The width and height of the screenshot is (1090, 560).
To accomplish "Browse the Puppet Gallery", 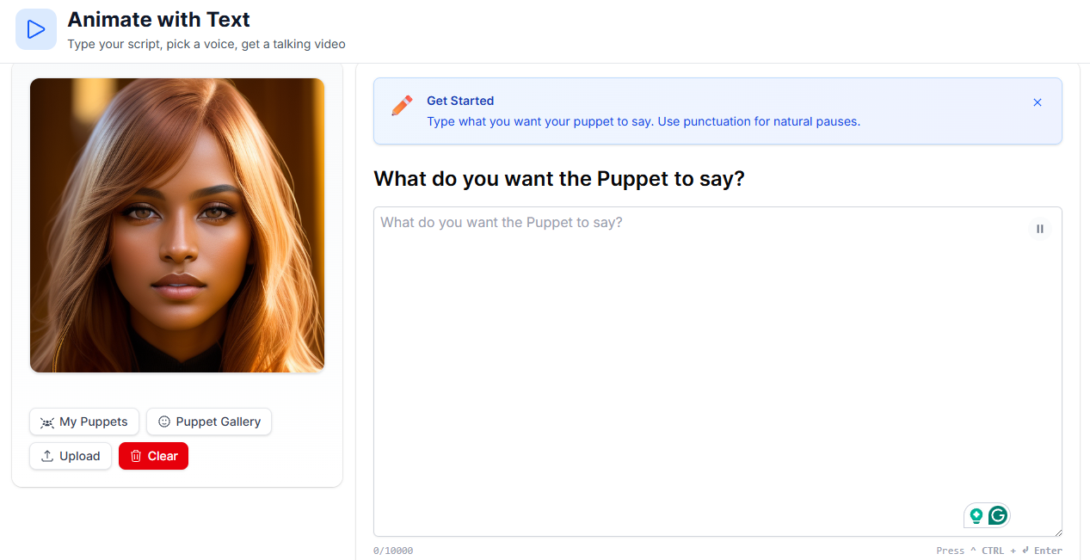I will (x=209, y=422).
